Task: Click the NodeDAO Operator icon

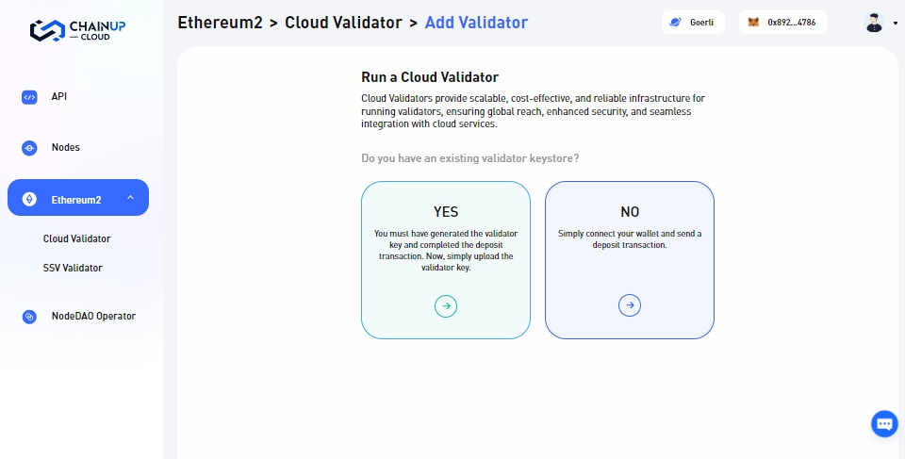Action: (29, 317)
